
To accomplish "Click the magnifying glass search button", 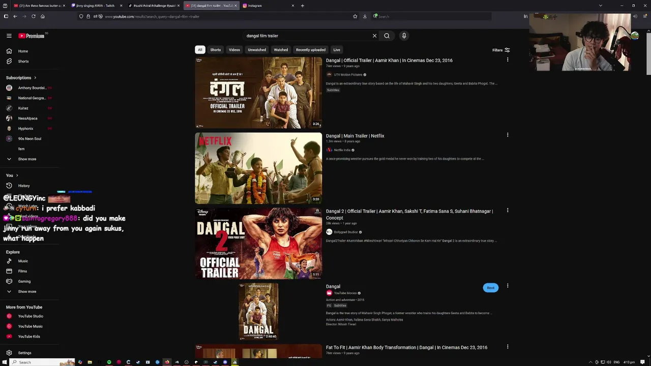I will pos(387,36).
